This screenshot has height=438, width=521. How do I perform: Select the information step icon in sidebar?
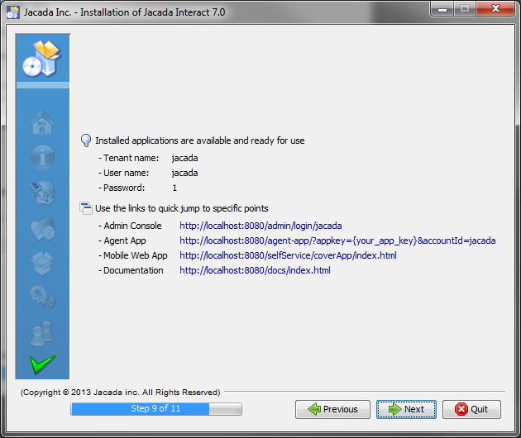[43, 157]
